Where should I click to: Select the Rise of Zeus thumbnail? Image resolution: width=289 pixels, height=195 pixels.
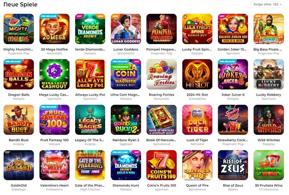(x=233, y=165)
